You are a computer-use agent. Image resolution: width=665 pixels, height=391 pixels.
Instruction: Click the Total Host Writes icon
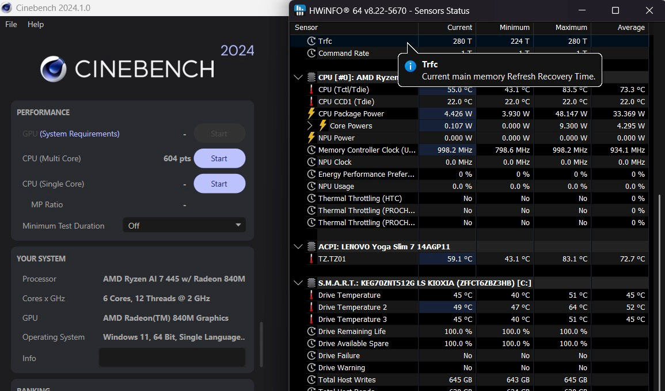(311, 379)
